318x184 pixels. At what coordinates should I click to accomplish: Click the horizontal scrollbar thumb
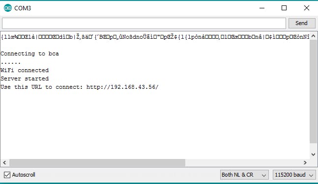click(x=97, y=162)
